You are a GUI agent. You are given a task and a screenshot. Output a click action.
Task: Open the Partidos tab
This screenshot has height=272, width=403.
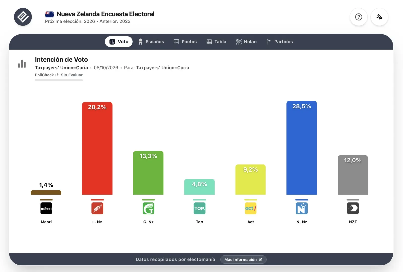coord(280,42)
